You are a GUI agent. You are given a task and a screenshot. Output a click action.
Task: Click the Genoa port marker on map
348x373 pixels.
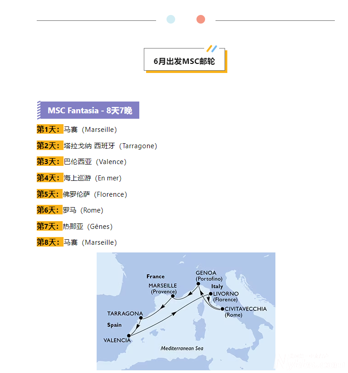point(199,284)
